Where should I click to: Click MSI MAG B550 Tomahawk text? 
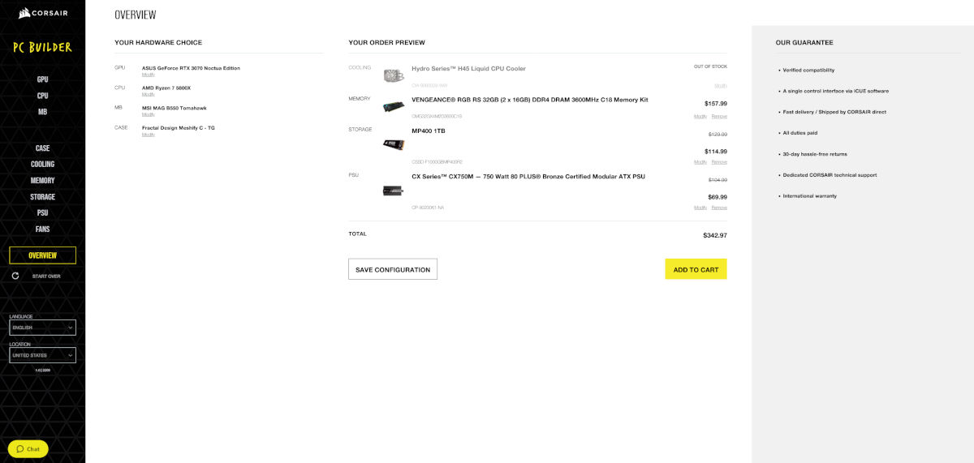[175, 108]
